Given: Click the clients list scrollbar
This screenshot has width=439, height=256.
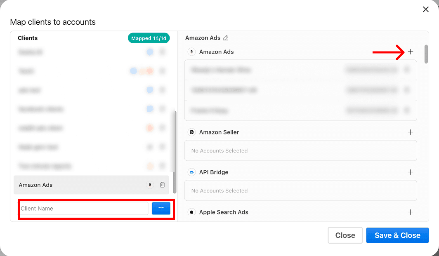Looking at the screenshot, I should pos(175,152).
